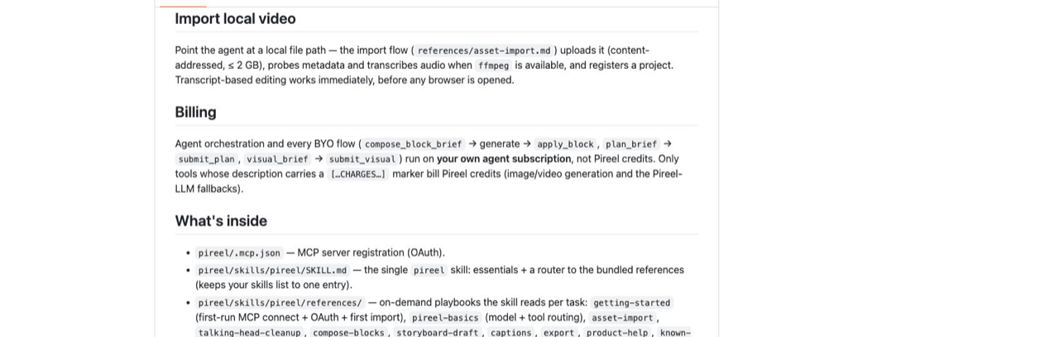Click the pireel-basics playbook name

point(445,318)
